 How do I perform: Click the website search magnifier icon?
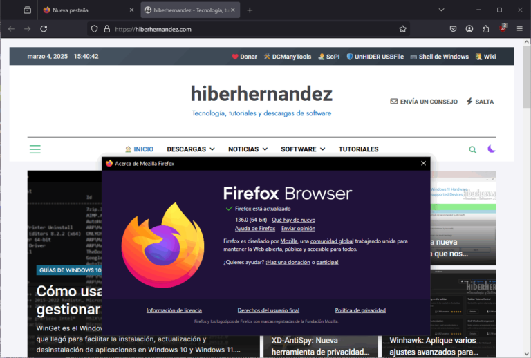[x=473, y=149]
